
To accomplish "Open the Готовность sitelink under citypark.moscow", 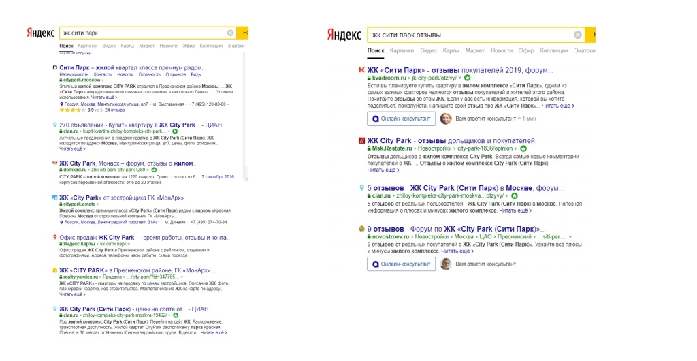I will (149, 75).
